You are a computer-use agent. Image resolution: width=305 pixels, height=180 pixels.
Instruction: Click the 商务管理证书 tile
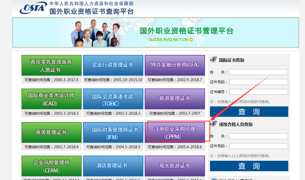[x=51, y=132]
